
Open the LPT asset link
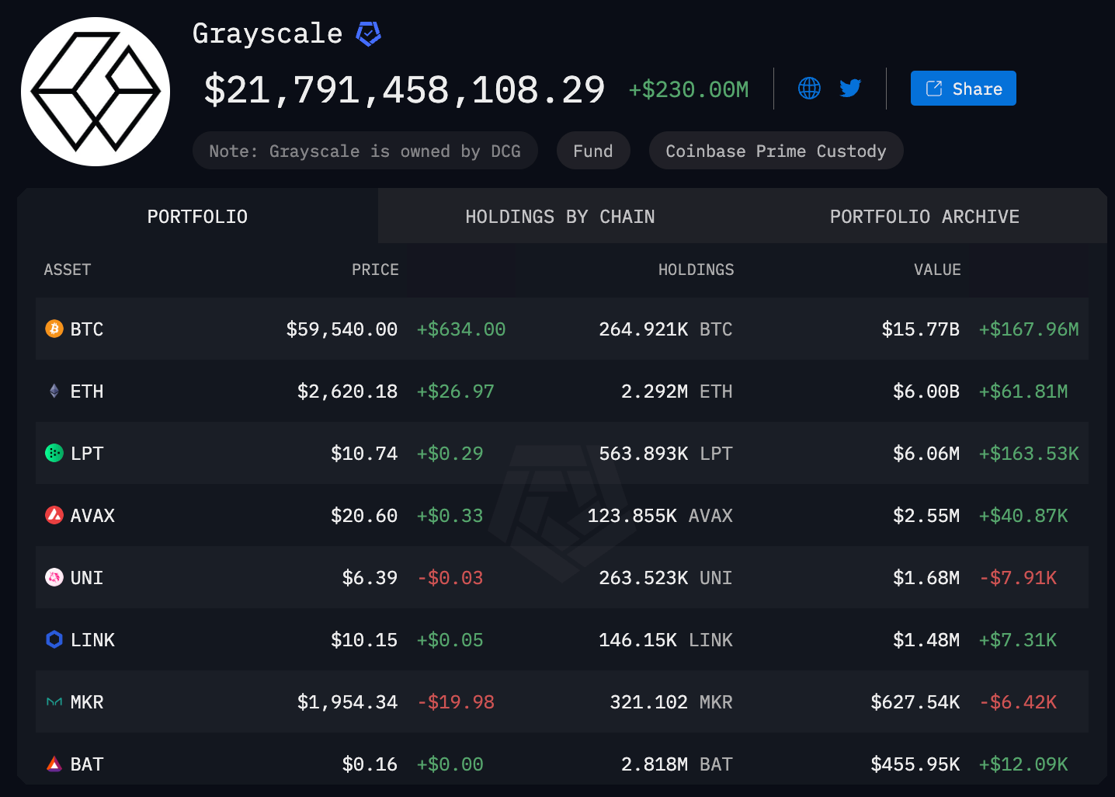[87, 454]
